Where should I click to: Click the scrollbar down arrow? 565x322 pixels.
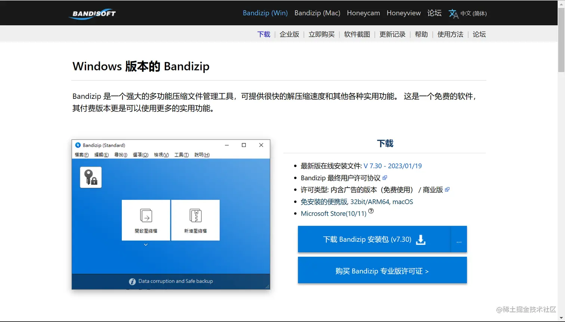[x=561, y=318]
